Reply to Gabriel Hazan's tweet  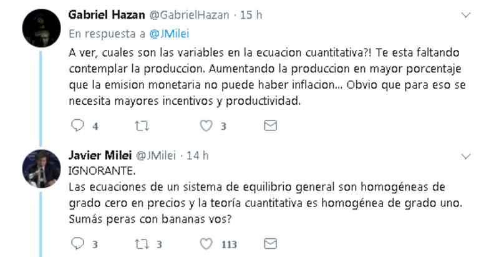77,126
